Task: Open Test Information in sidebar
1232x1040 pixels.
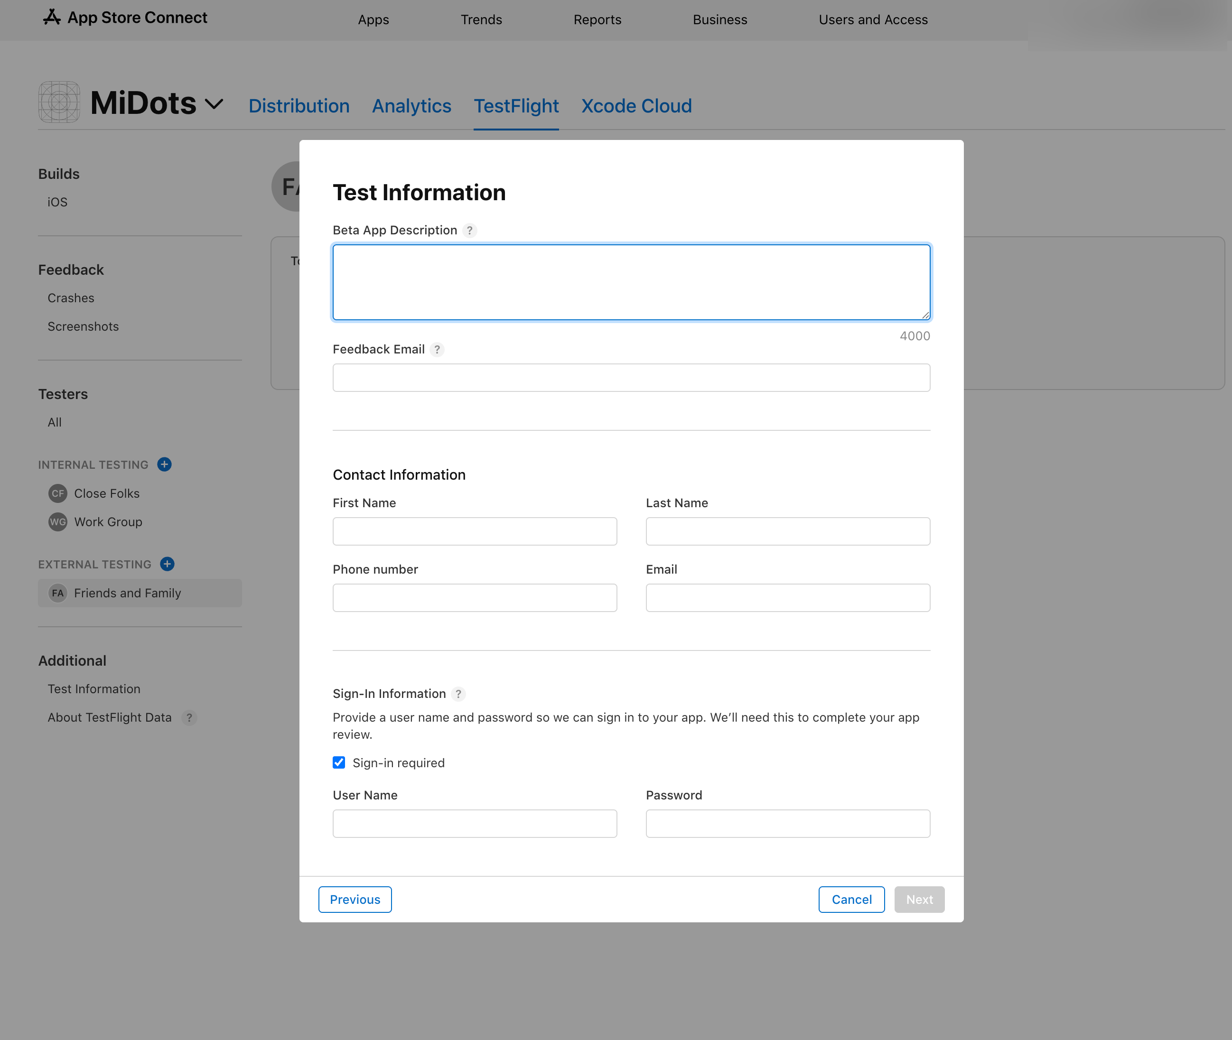Action: coord(94,689)
